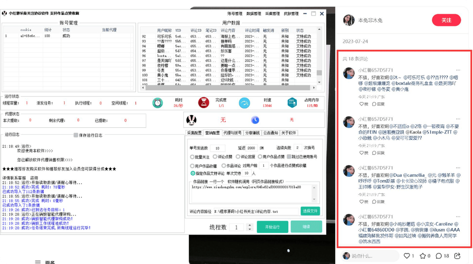Open the 皮肤管理 menu
The width and height of the screenshot is (473, 264).
click(291, 14)
